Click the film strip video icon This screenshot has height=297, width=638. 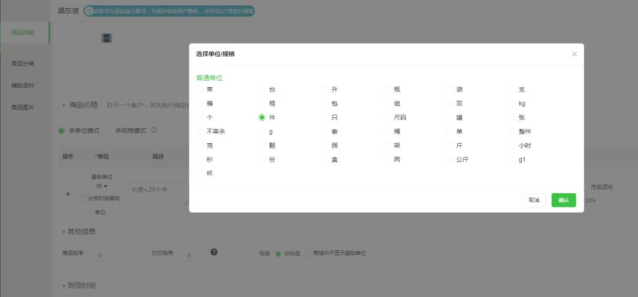pyautogui.click(x=106, y=38)
